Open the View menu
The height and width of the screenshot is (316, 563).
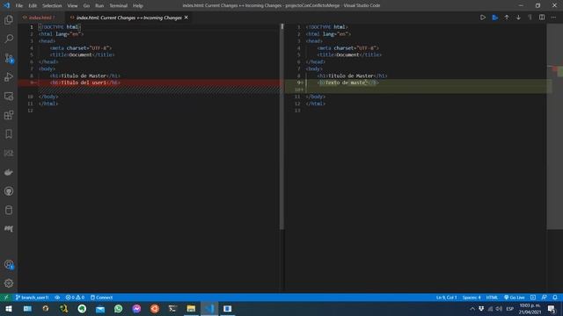pyautogui.click(x=72, y=6)
